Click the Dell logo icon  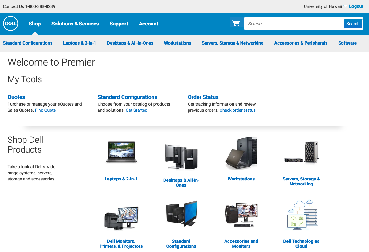tap(10, 23)
